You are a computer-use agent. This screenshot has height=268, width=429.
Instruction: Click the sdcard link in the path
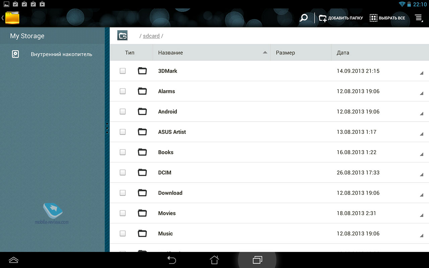[151, 36]
